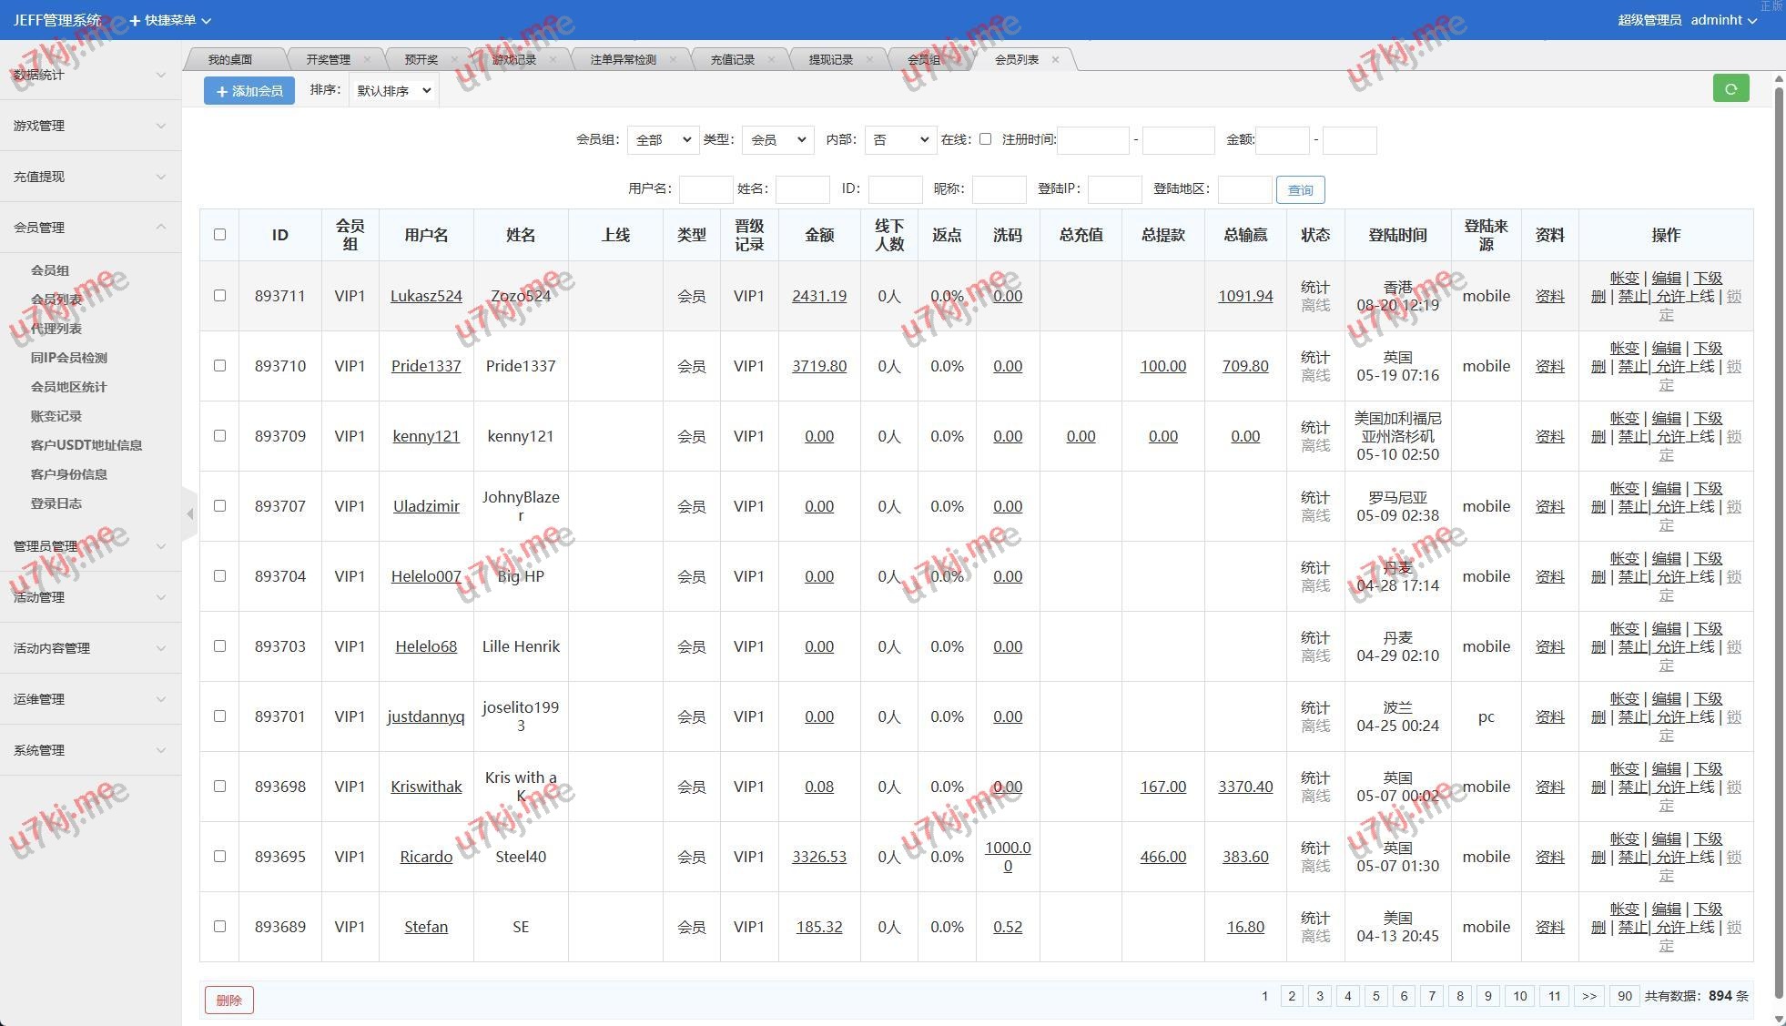Close the 会员列表 tab with its X
This screenshot has height=1026, width=1786.
(1055, 59)
